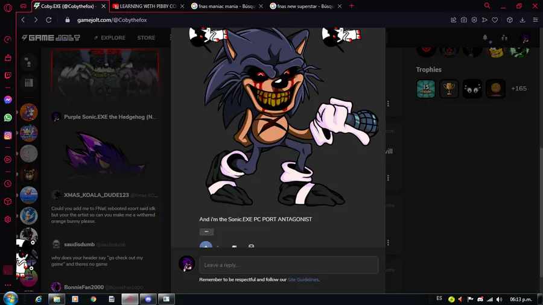The height and width of the screenshot is (305, 543).
Task: Open Easy Setup sliders icon
Action: (535, 20)
